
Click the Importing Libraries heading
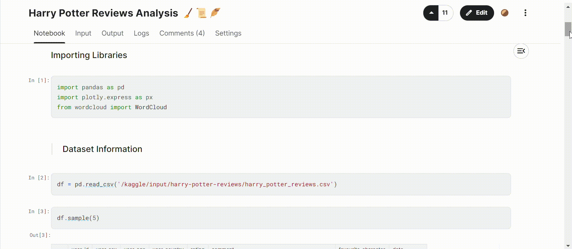[89, 55]
